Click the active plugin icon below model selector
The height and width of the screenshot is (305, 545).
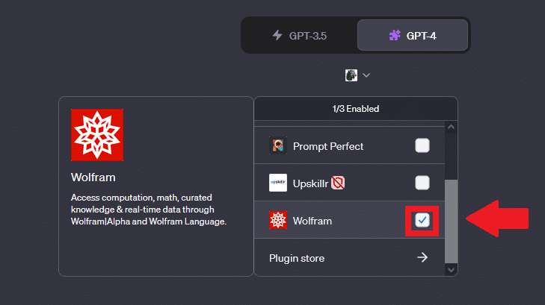tap(351, 75)
